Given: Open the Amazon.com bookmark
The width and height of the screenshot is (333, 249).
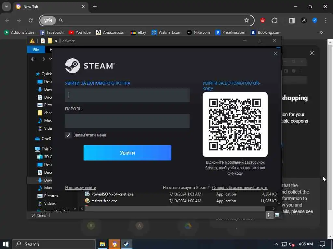Looking at the screenshot, I should pyautogui.click(x=111, y=32).
